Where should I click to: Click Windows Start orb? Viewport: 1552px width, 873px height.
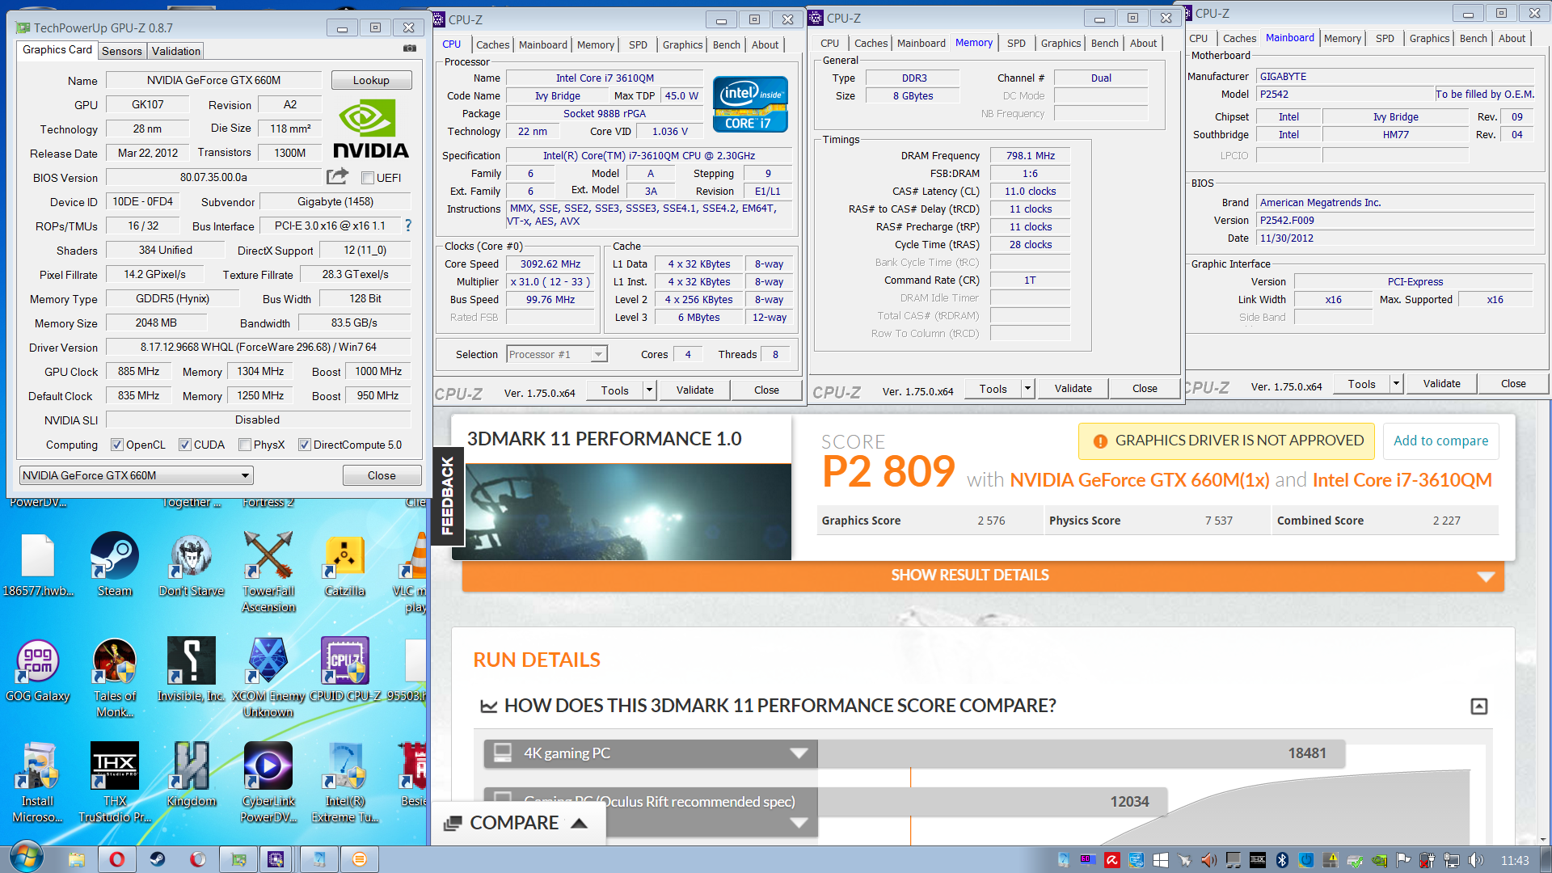(x=27, y=858)
